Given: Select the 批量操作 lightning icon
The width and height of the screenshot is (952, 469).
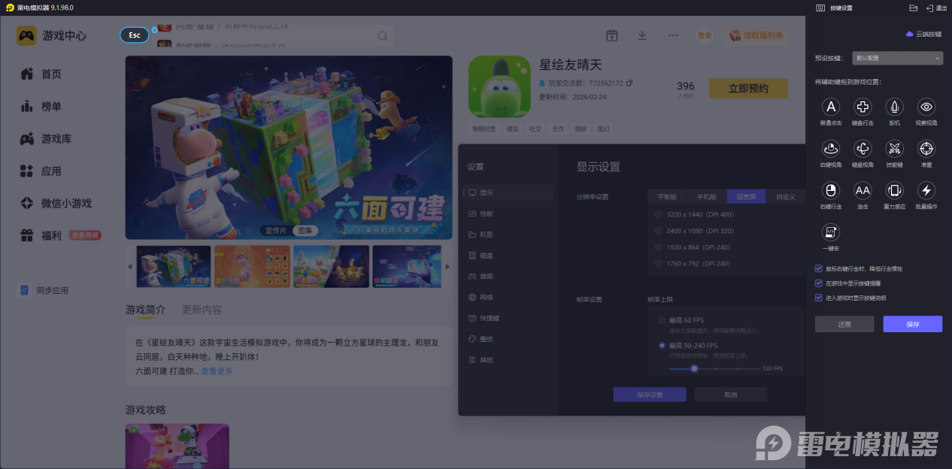Looking at the screenshot, I should [926, 190].
